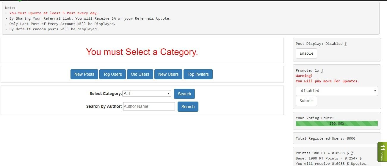Click the 'Total Registered Users: 8000' text

pos(325,138)
